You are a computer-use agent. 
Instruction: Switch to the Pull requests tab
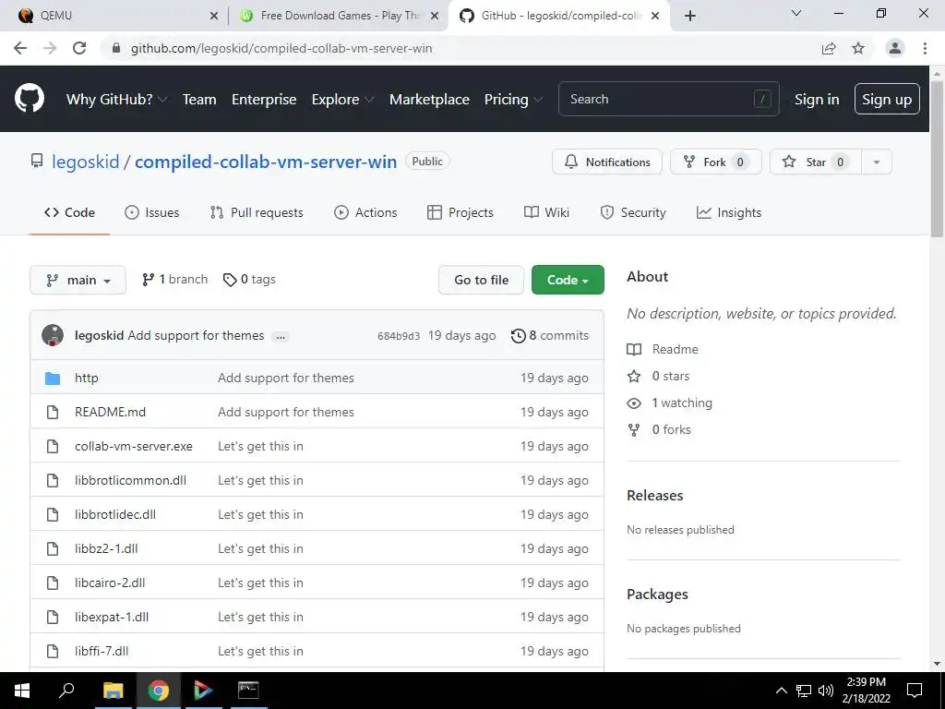coord(257,212)
